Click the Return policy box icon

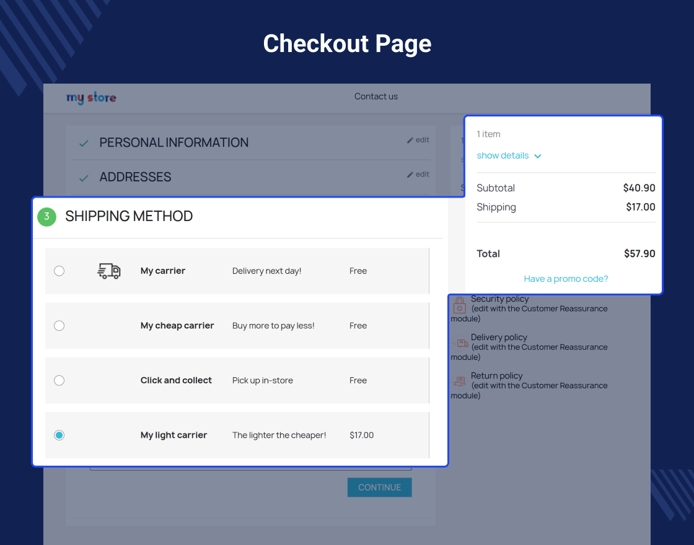point(460,381)
